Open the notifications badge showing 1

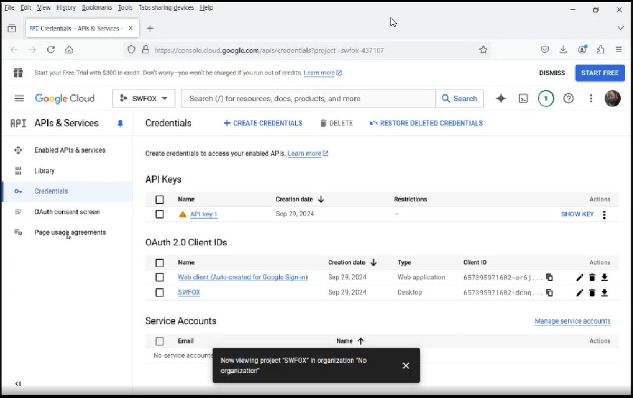tap(546, 98)
